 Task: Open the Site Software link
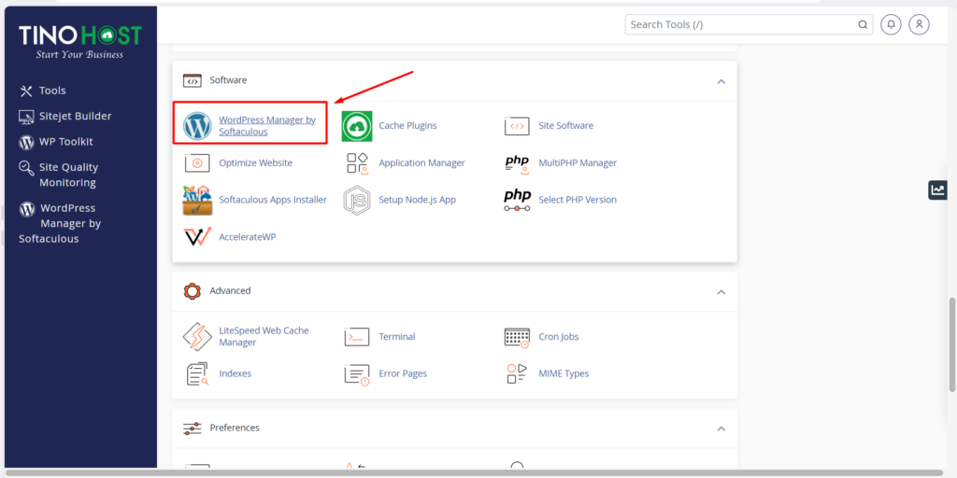(x=565, y=126)
